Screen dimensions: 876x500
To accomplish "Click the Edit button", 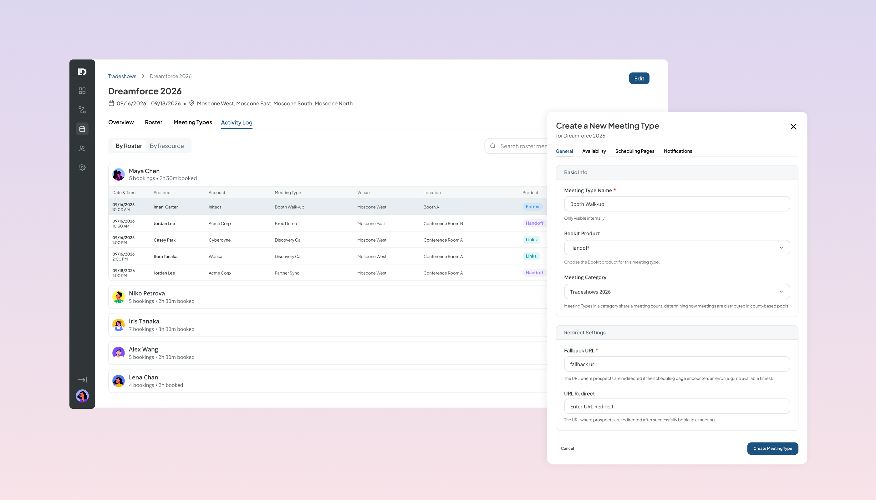I will pos(639,78).
